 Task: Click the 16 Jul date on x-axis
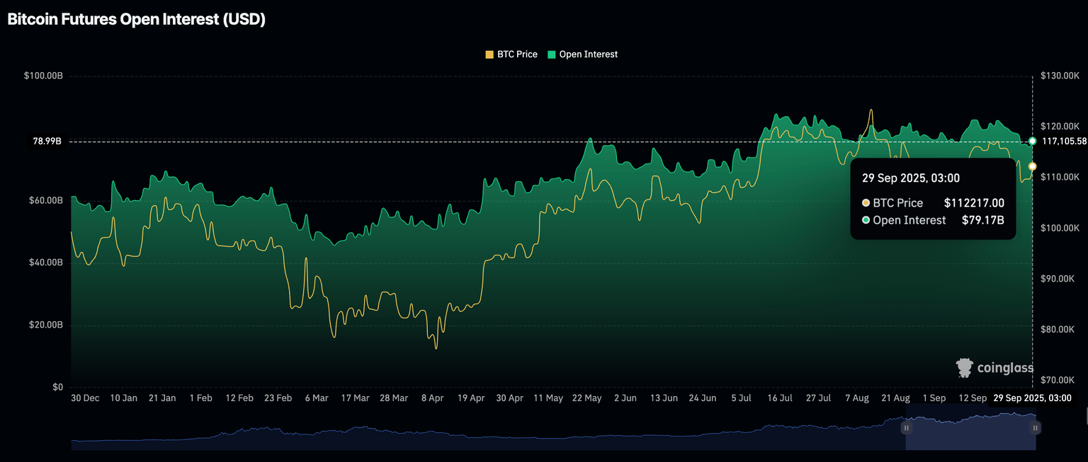click(x=779, y=398)
